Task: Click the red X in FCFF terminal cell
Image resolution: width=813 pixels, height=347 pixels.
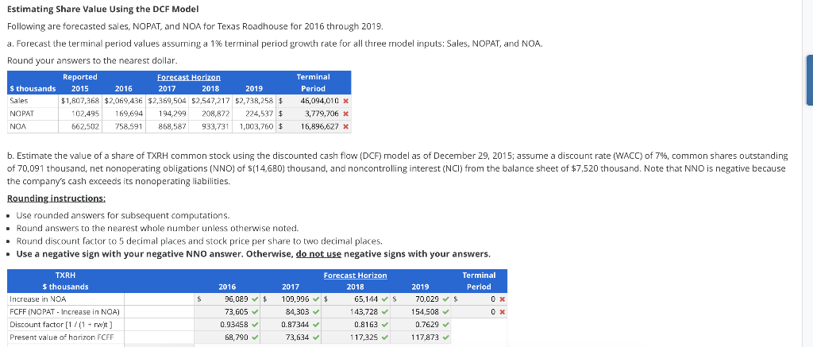Action: point(502,312)
